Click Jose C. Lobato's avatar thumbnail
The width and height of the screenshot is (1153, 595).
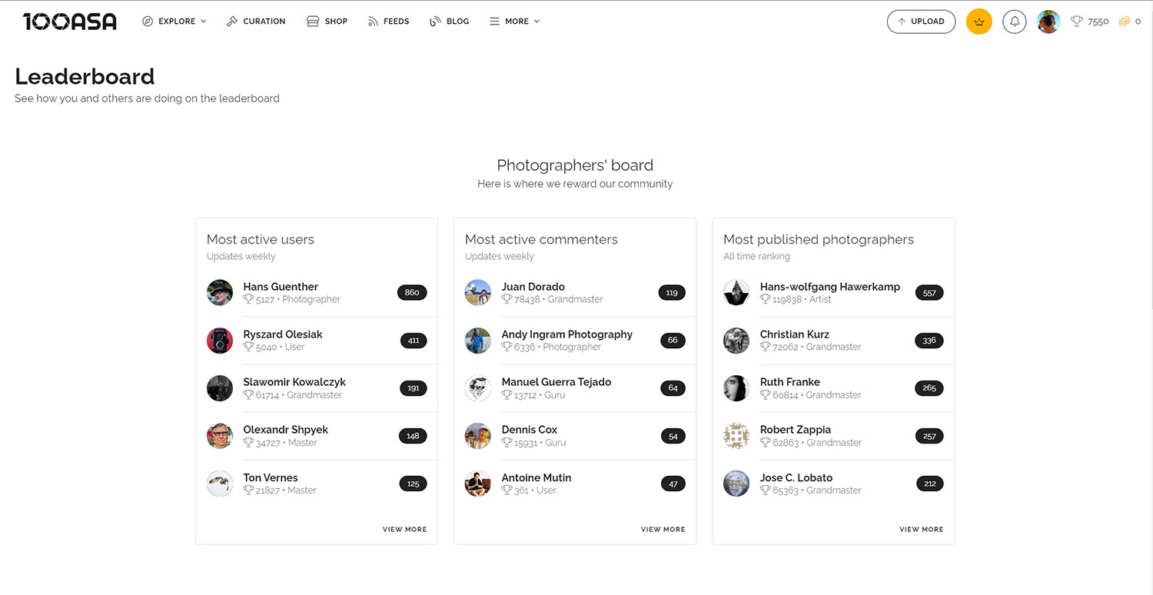point(736,484)
